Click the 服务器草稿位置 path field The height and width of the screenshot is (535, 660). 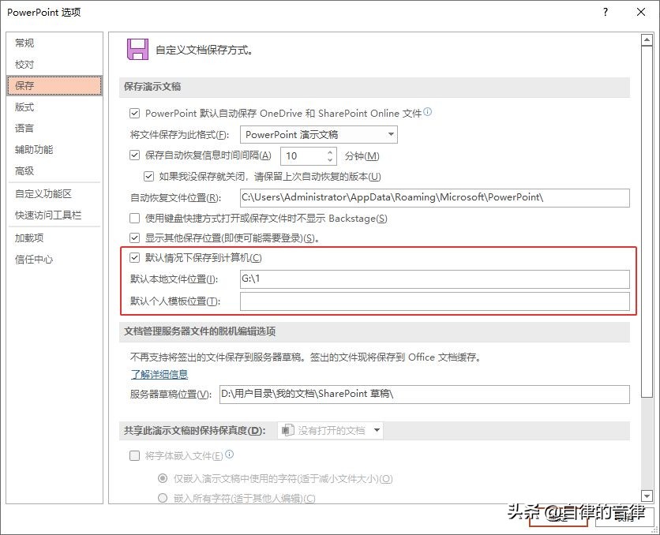click(x=424, y=394)
